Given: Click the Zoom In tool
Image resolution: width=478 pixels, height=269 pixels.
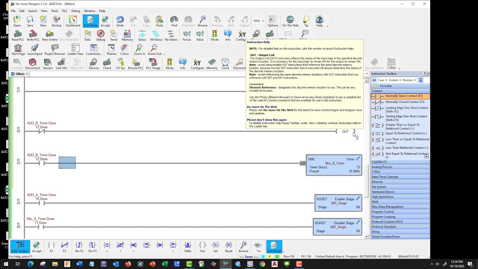Looking at the screenshot, I should [x=139, y=50].
